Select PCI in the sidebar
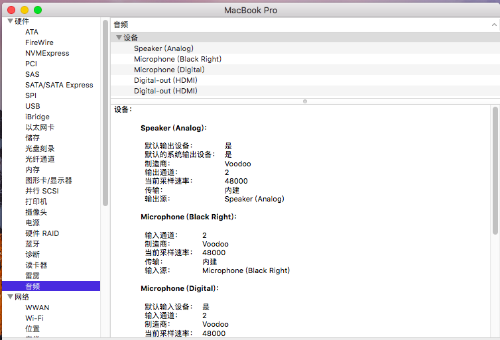This screenshot has height=340, width=500. 31,64
